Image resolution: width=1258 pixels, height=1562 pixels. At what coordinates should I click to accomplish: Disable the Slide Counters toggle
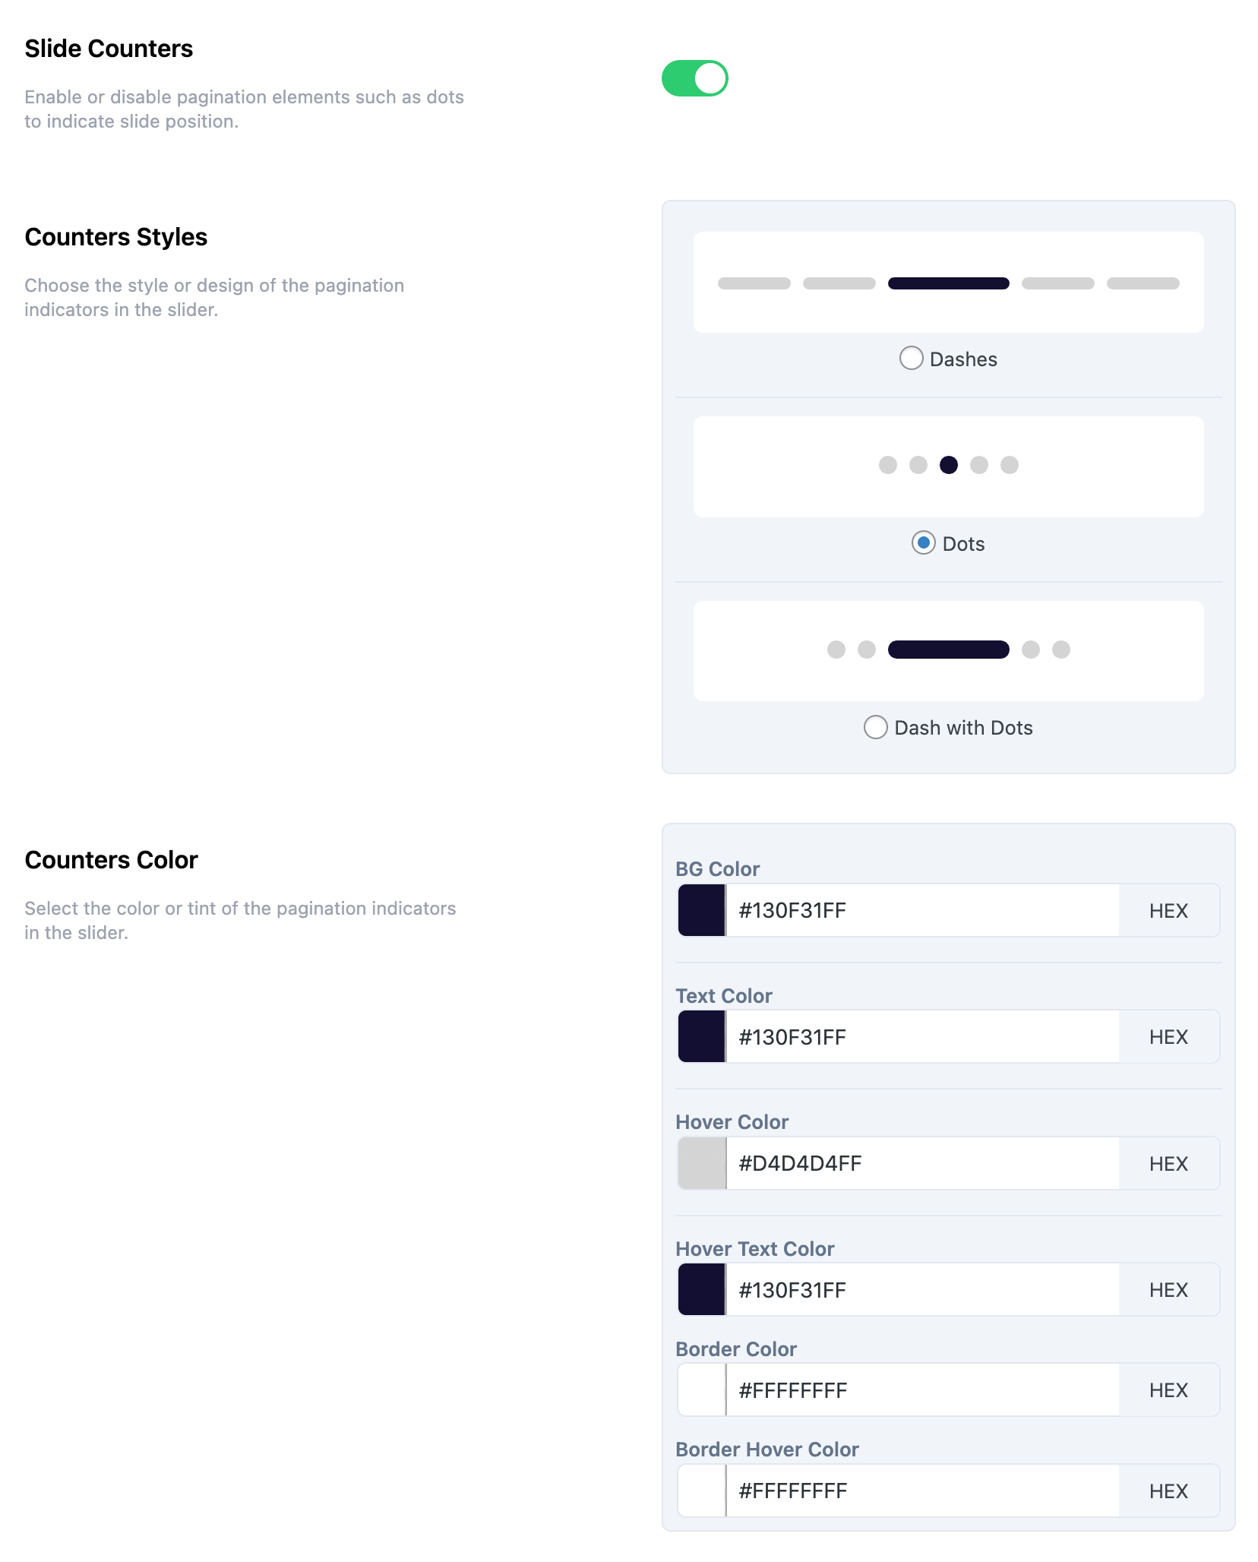694,78
